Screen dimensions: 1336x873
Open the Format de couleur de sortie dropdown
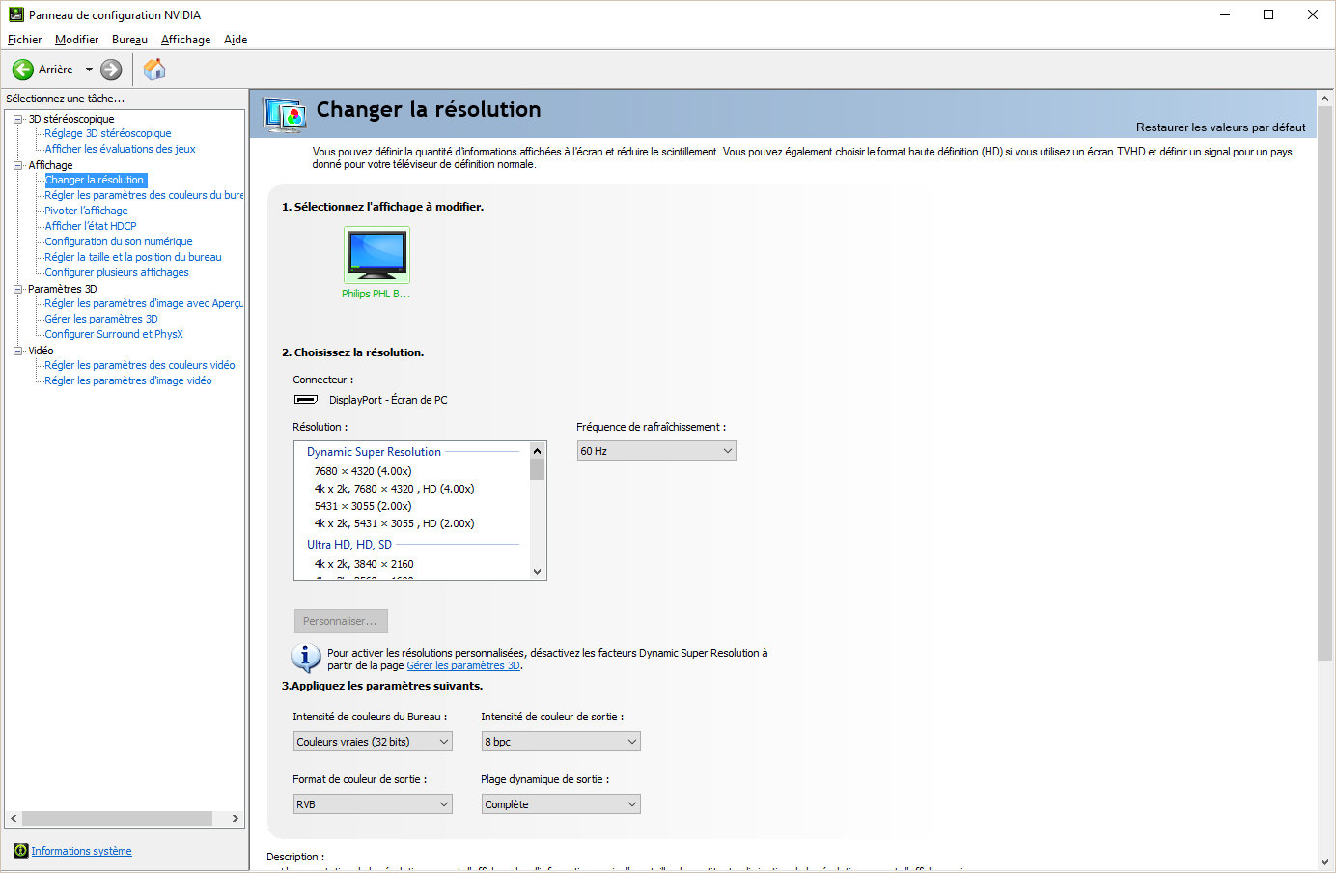[x=373, y=804]
